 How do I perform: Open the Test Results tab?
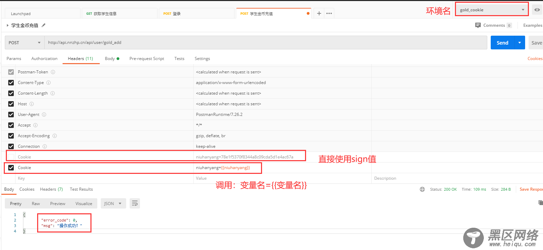(81, 189)
